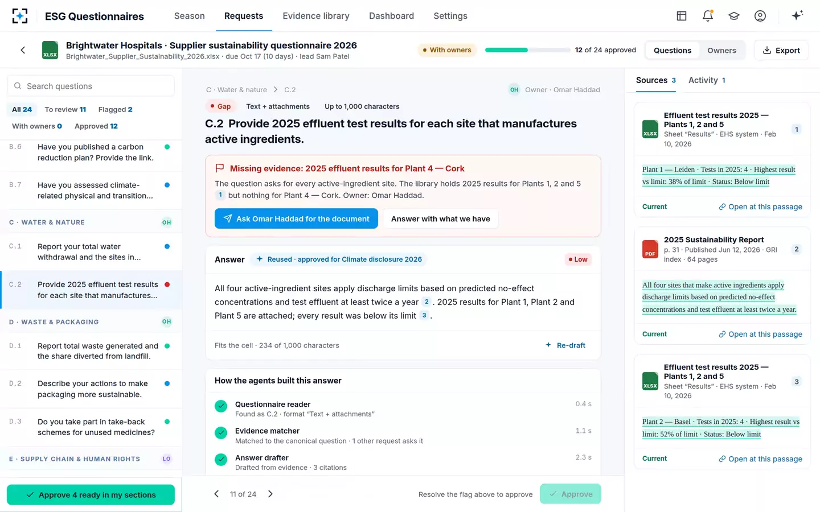The width and height of the screenshot is (820, 512).
Task: Collapse the D · Waste & Packaging section
Action: [x=91, y=322]
